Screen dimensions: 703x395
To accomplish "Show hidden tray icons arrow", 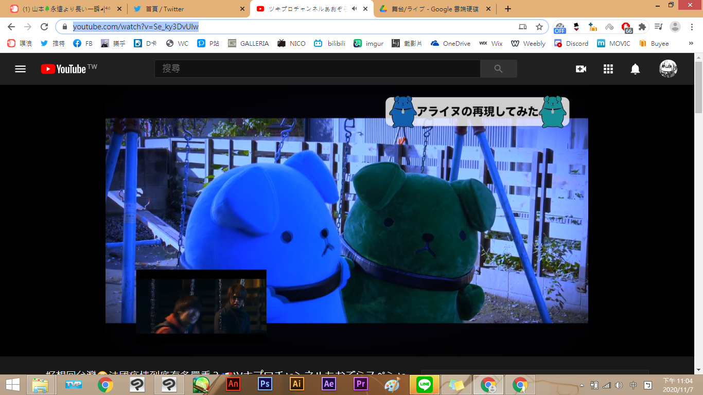I will tap(582, 385).
